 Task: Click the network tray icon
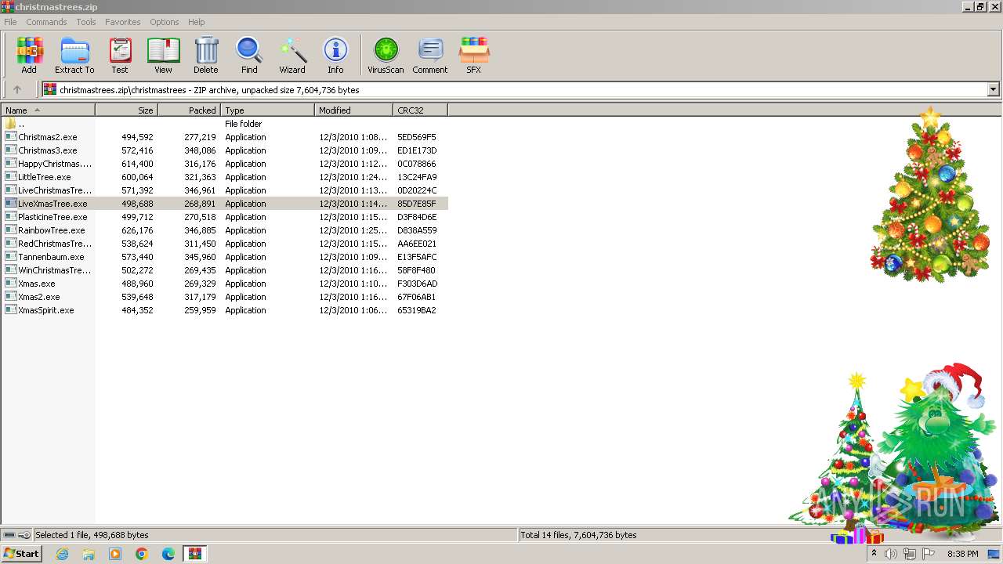[x=910, y=554]
